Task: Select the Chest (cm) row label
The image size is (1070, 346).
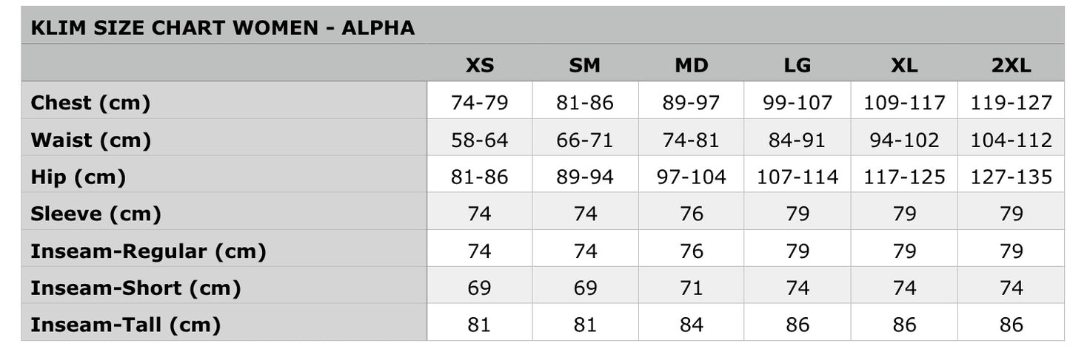Action: pos(90,103)
